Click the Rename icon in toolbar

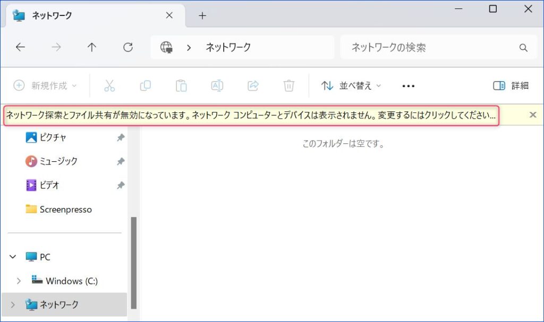tap(217, 85)
